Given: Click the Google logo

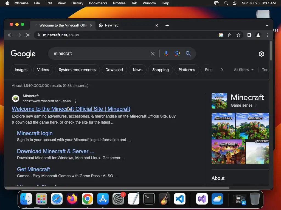Looking at the screenshot, I should click(x=23, y=54).
